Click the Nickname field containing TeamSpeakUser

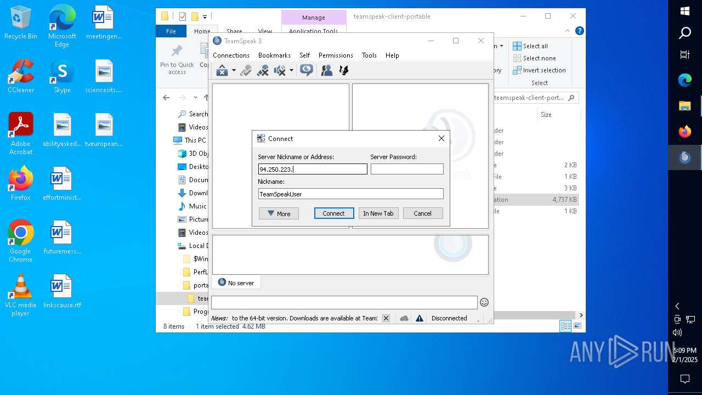(x=350, y=194)
